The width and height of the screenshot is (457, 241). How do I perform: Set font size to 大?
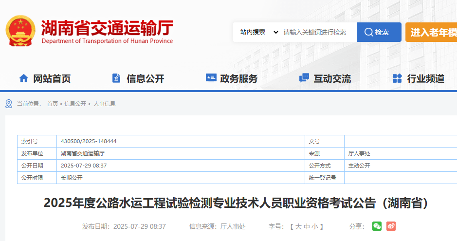(298, 226)
